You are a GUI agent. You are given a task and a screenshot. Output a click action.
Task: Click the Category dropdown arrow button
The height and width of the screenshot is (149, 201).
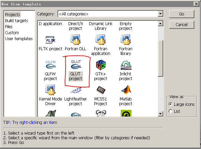click(160, 14)
